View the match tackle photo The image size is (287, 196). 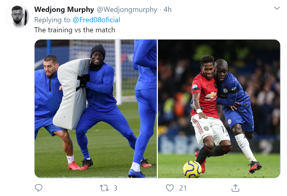click(x=219, y=109)
